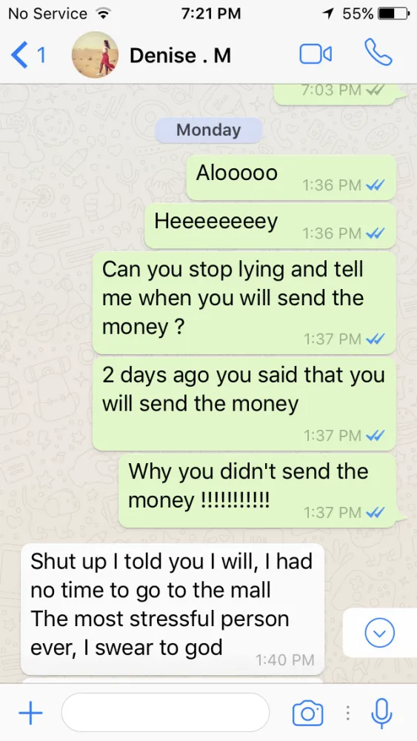Go back to the chats list
This screenshot has width=417, height=741.
(x=19, y=55)
